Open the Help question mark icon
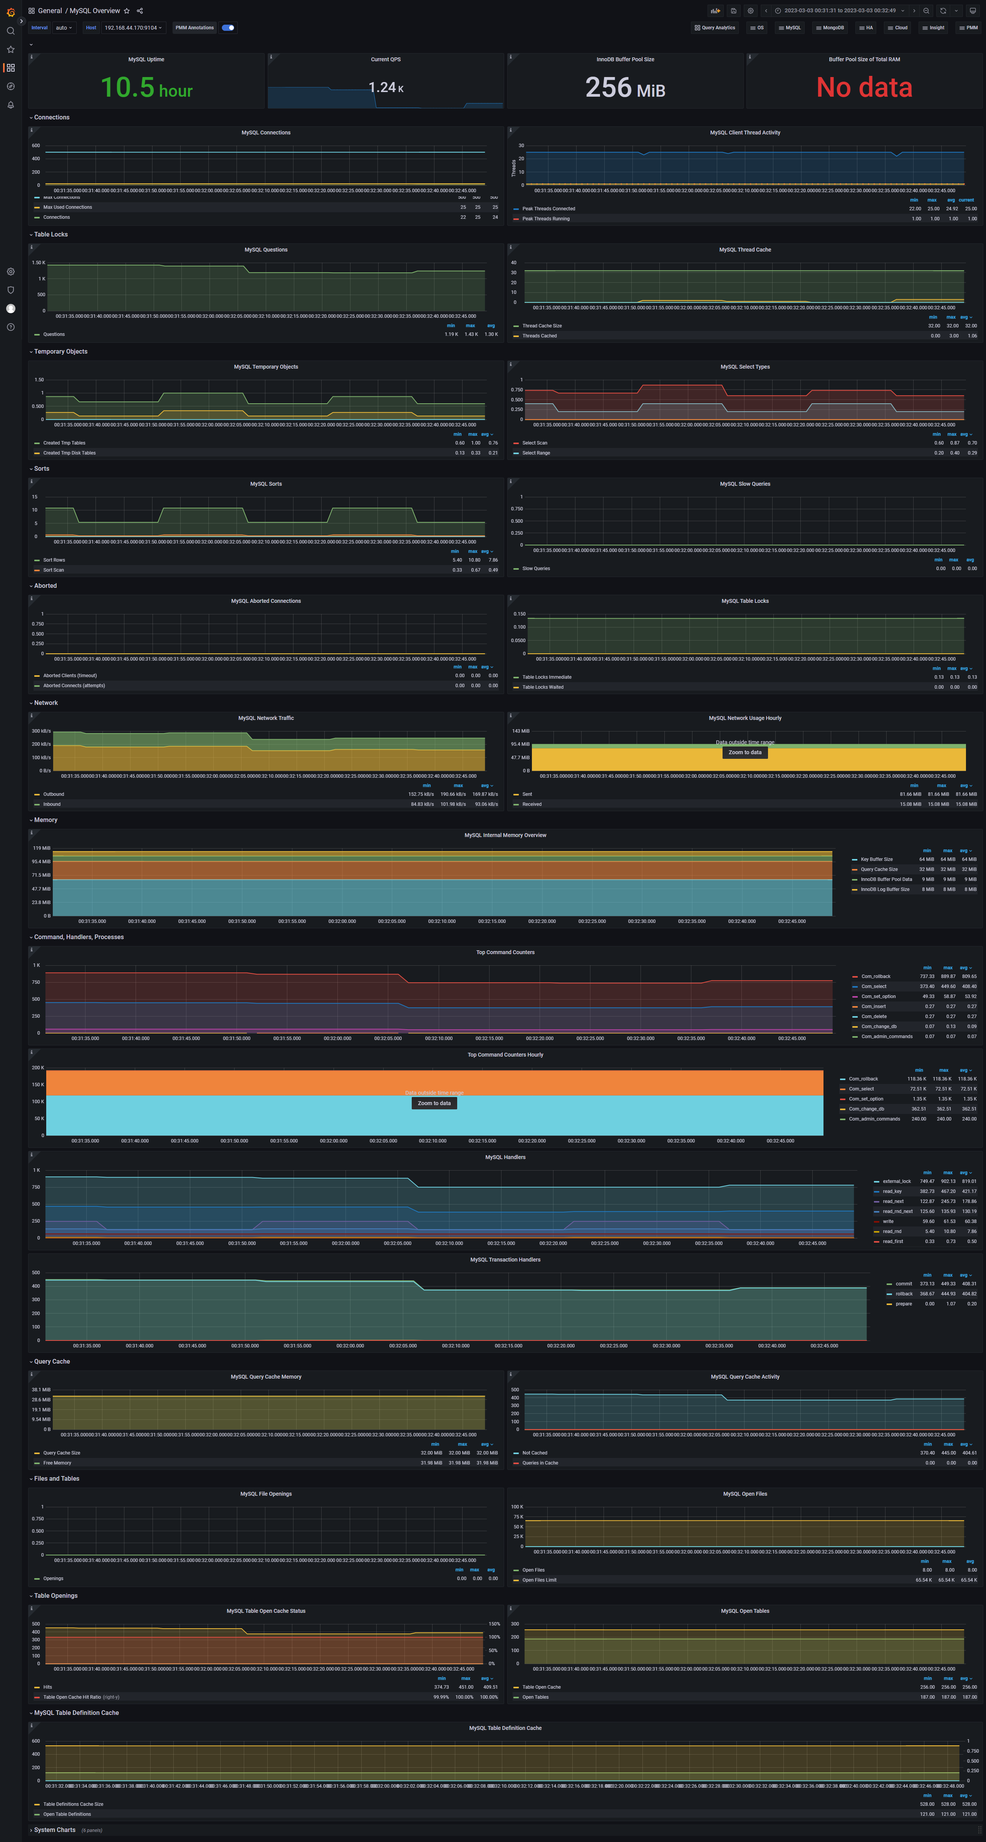This screenshot has width=986, height=1842. coord(10,327)
